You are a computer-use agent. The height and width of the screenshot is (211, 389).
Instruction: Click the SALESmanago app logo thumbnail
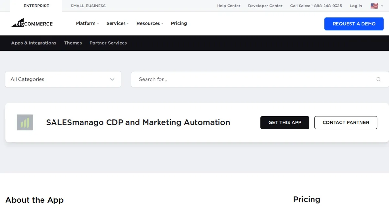[25, 122]
